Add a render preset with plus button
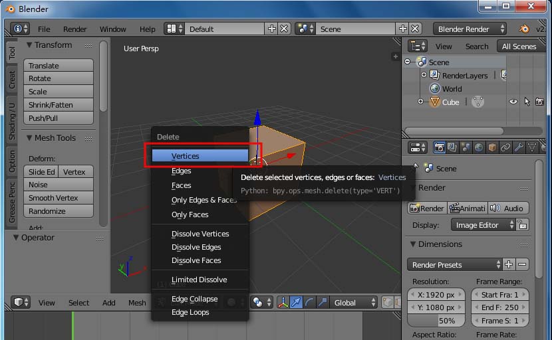The width and height of the screenshot is (552, 340). tap(509, 264)
